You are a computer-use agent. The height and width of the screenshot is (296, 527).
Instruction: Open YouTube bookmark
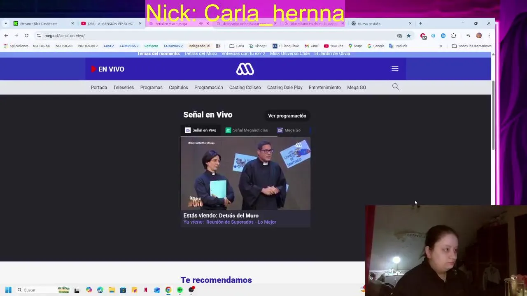click(x=333, y=46)
